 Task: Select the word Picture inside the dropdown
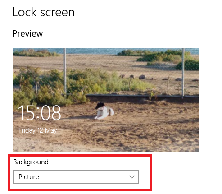(x=29, y=177)
